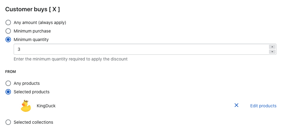Select the Any amount radio circle
Image resolution: width=282 pixels, height=131 pixels.
tap(8, 22)
